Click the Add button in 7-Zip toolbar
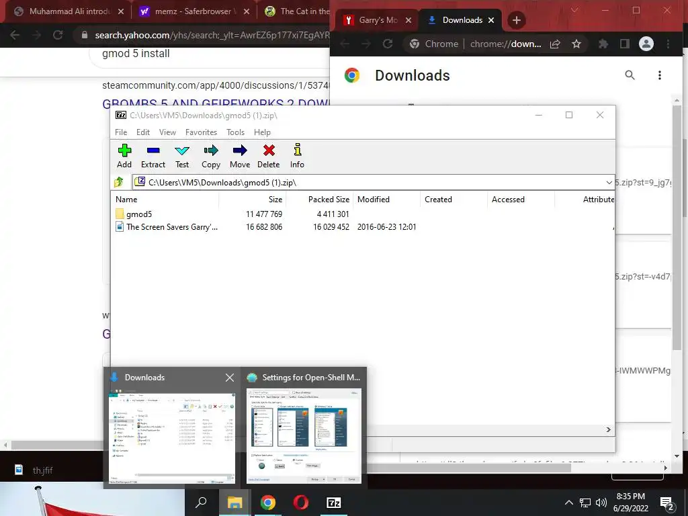The image size is (688, 516). (x=124, y=156)
